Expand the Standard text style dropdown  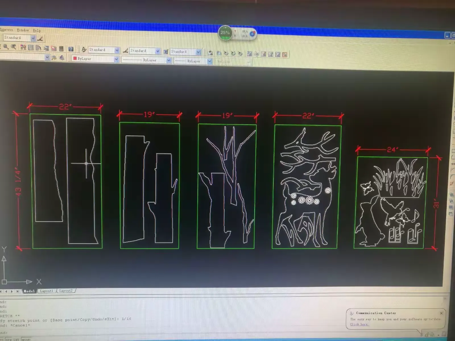[104, 50]
